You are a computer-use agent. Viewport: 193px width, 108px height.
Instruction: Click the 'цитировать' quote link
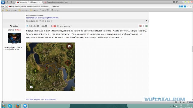point(65,26)
